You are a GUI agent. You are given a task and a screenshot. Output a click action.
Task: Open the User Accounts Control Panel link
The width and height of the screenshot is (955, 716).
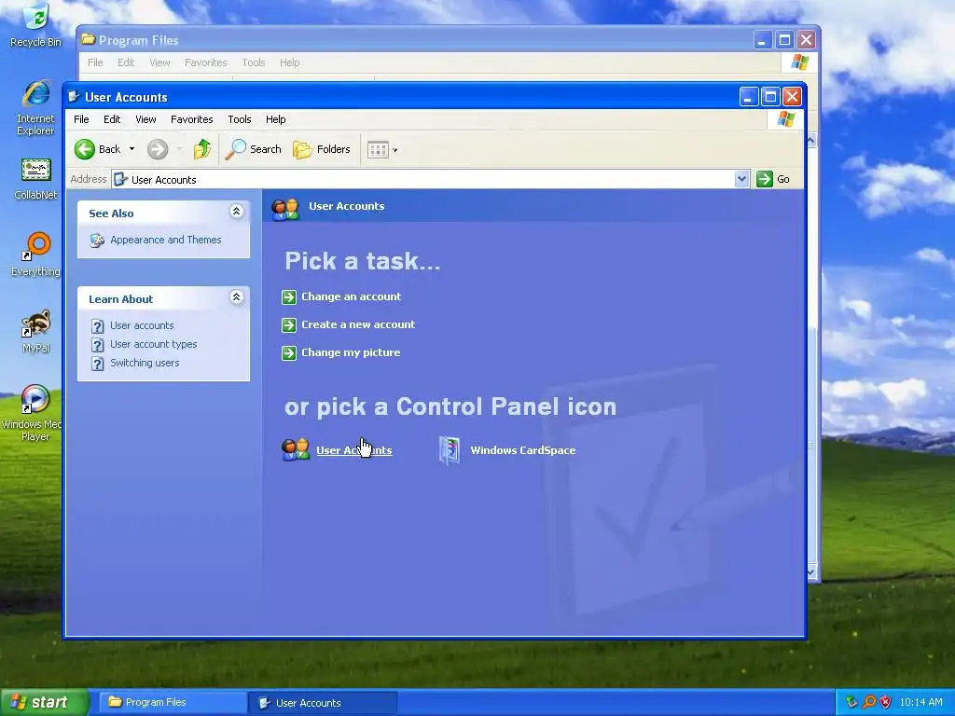pyautogui.click(x=353, y=450)
